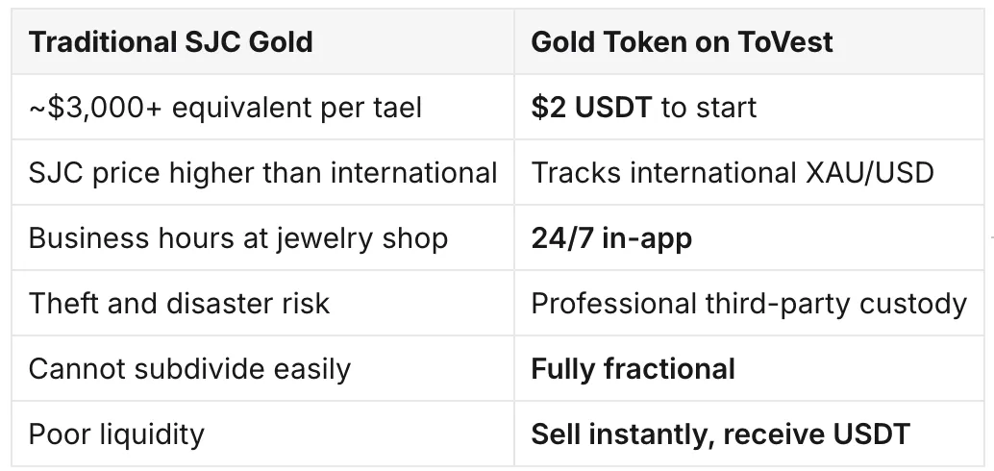Click 'Tracks international XAU/USD' cell
Viewport: 994px width, 471px height.
(749, 172)
